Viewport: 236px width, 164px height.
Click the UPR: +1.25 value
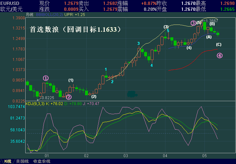[75, 15]
